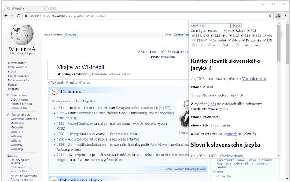Viewport: 291px width, 182px height.
Task: Select the Čítať tab
Action: tap(167, 35)
